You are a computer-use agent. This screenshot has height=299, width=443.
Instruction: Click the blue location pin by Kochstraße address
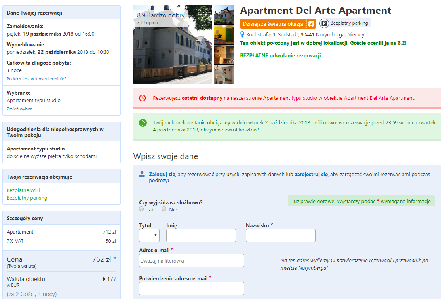click(x=243, y=35)
